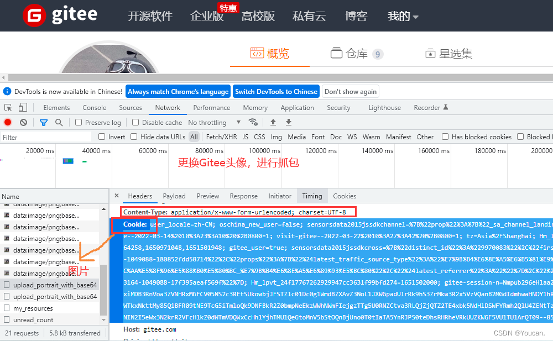This screenshot has width=553, height=341.
Task: Open the 博客 navigation link
Action: pyautogui.click(x=356, y=16)
